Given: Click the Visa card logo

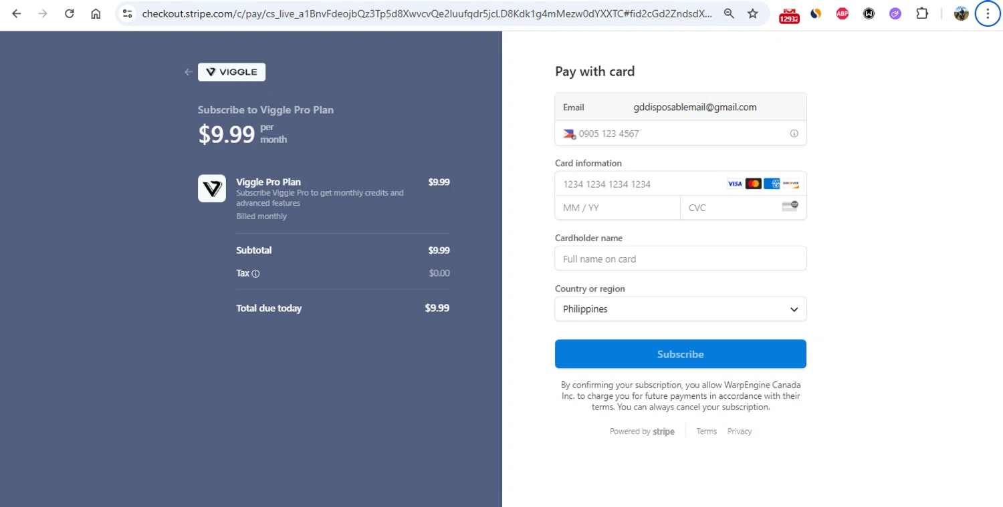Looking at the screenshot, I should (735, 184).
